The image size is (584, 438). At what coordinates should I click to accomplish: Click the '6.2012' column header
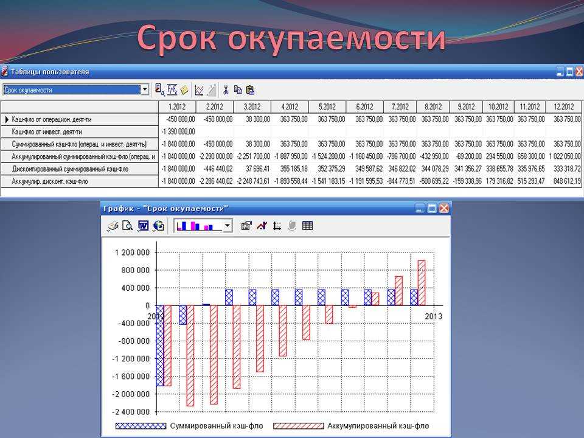point(365,106)
